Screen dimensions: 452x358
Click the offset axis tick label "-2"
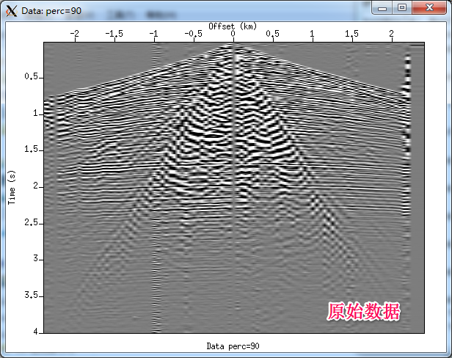point(75,34)
